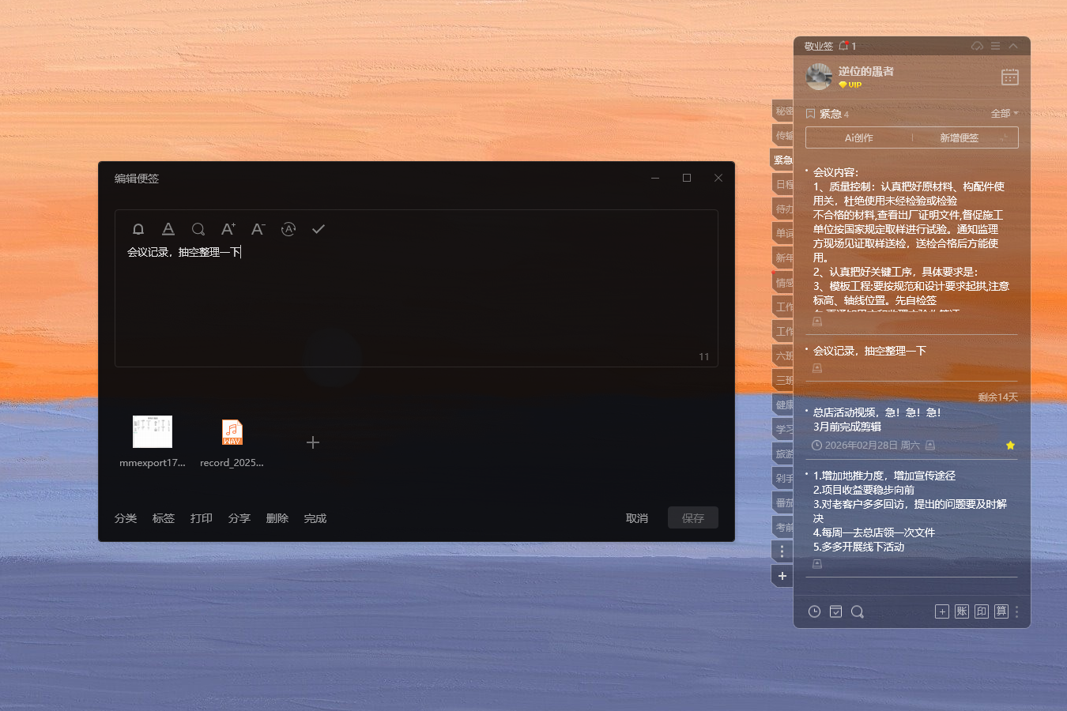Increase font size with the A+ icon
Image resolution: width=1067 pixels, height=711 pixels.
tap(228, 229)
